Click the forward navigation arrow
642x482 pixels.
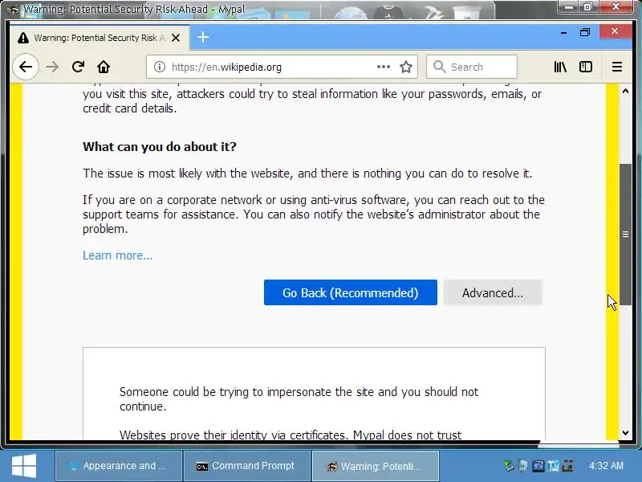(52, 67)
